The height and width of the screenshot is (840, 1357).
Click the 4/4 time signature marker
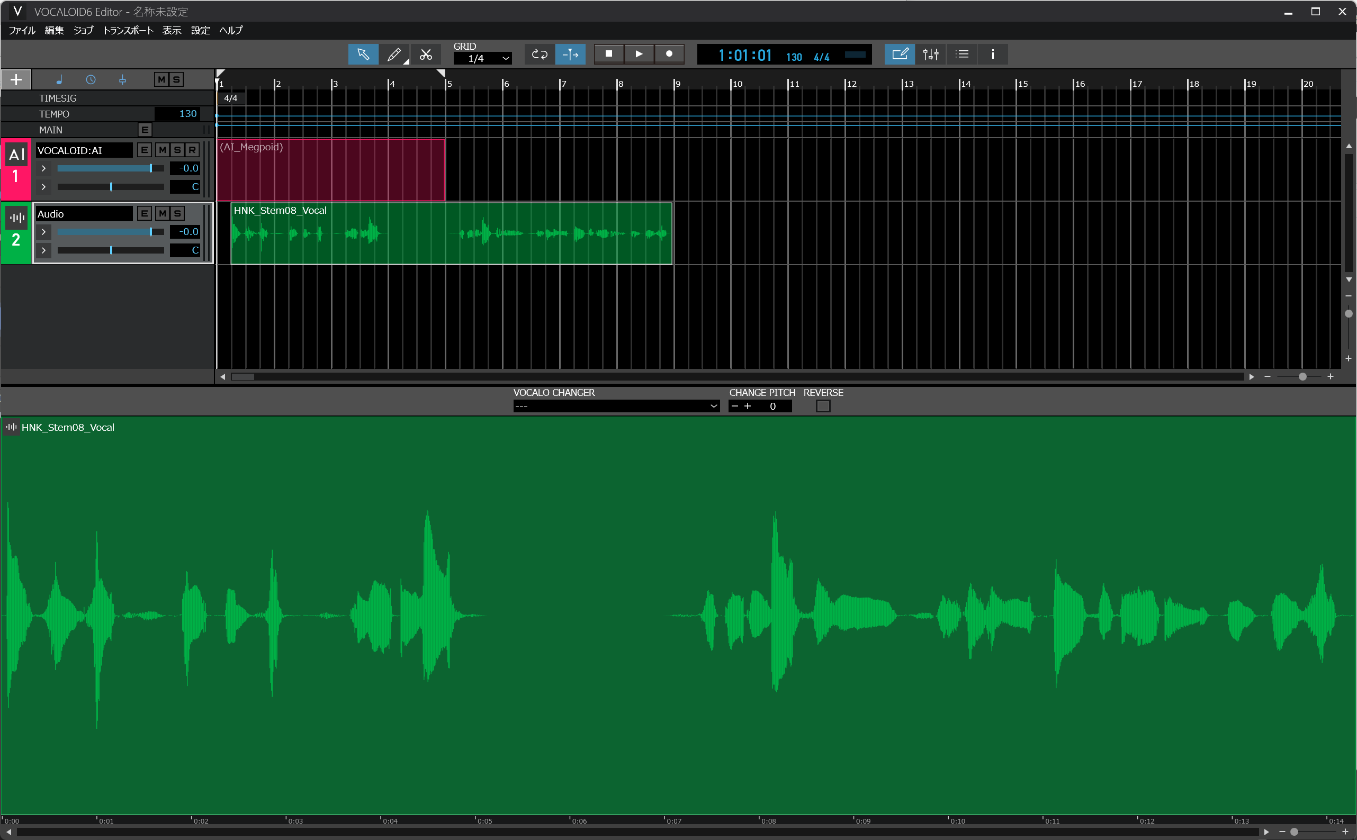[231, 98]
